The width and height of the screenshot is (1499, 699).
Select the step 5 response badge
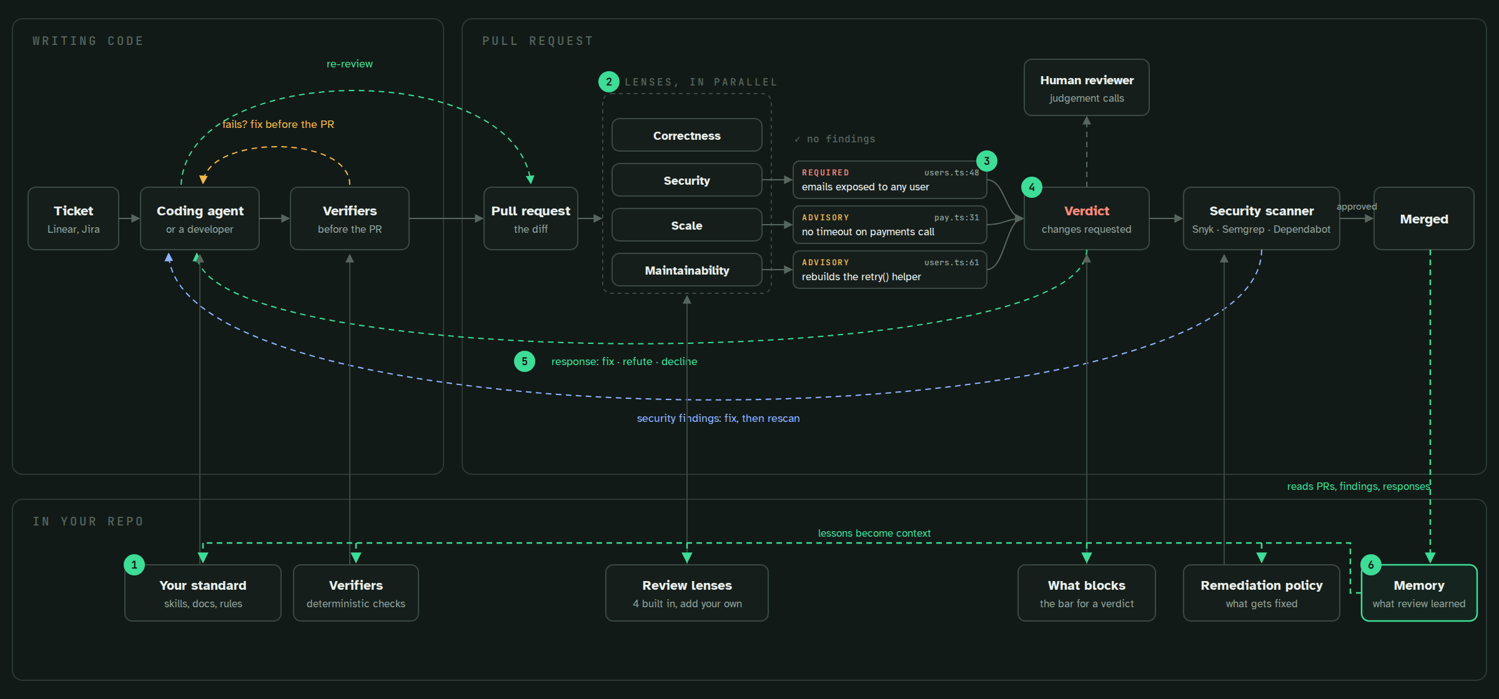[525, 361]
